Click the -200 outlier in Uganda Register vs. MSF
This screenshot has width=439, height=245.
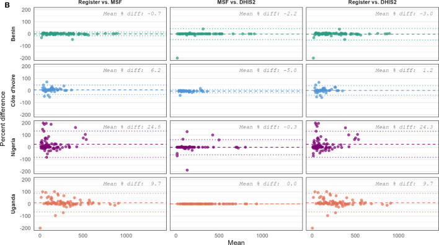40,228
